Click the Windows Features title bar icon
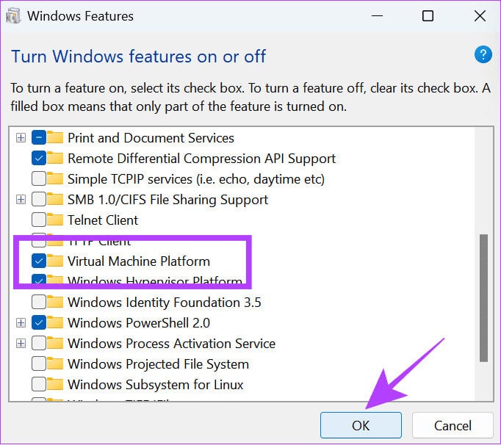 13,15
